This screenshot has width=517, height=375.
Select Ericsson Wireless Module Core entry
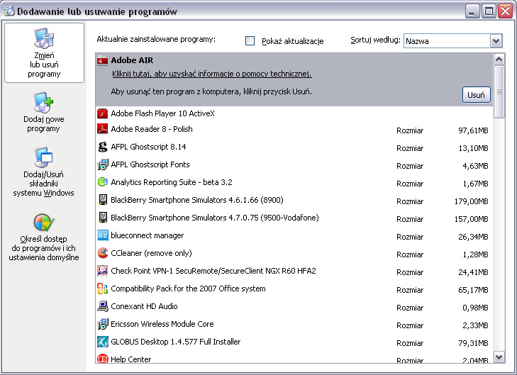pos(294,325)
